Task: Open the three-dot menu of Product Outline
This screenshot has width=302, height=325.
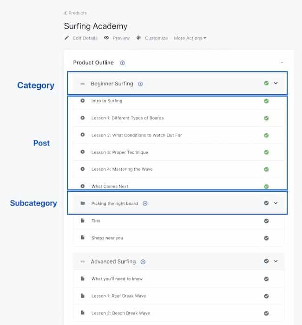Action: [281, 63]
